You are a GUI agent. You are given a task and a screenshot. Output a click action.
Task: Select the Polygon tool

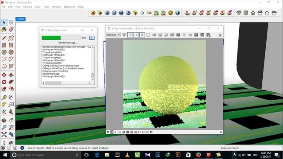(x=11, y=52)
